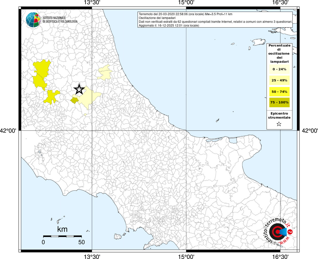Viewport: 318px width, 259px height.
Task: Click the right 42°00' latitude label
Action: pyautogui.click(x=310, y=131)
